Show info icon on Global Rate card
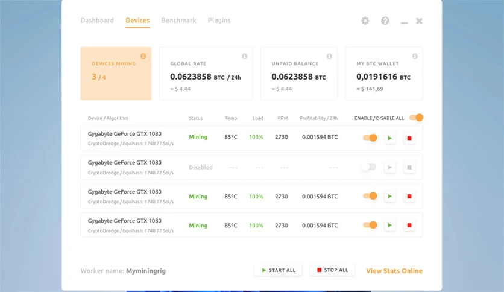The width and height of the screenshot is (504, 292). pyautogui.click(x=245, y=56)
